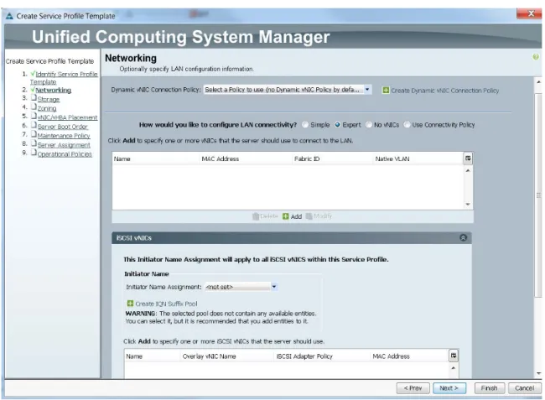Open the Networking wizard step
This screenshot has height=400, width=545.
pos(53,90)
